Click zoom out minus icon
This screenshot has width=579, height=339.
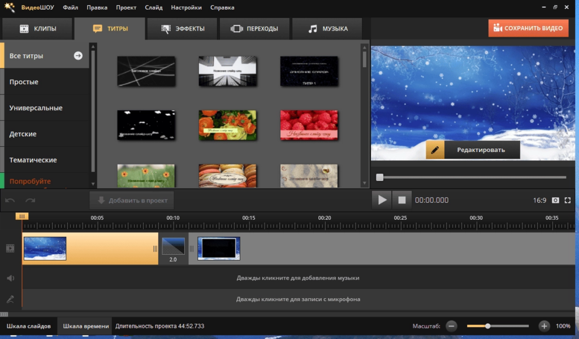coord(451,326)
